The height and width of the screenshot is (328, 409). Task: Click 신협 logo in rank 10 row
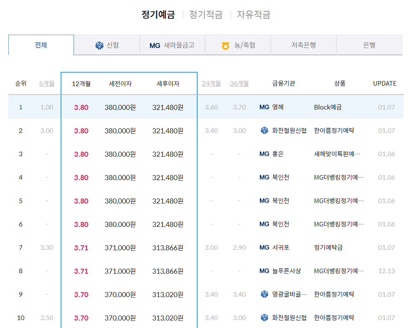click(264, 318)
